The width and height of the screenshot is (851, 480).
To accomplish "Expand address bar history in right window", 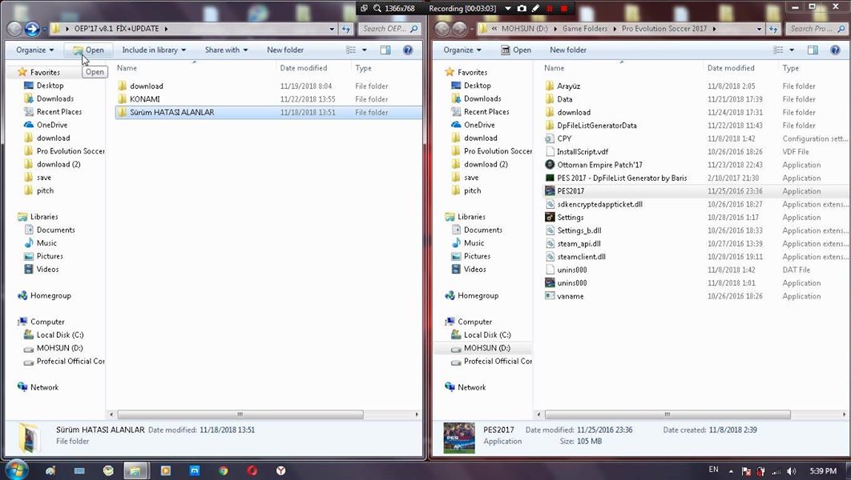I will point(759,29).
